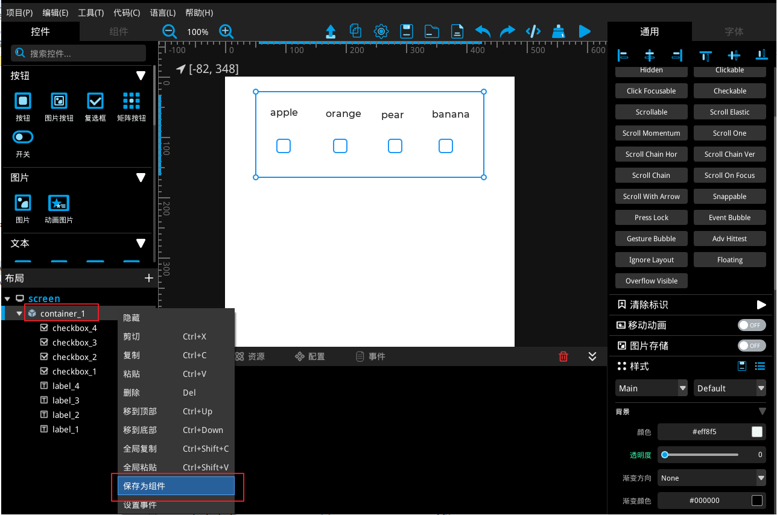Open the Main style part dropdown
The image size is (777, 515).
652,388
